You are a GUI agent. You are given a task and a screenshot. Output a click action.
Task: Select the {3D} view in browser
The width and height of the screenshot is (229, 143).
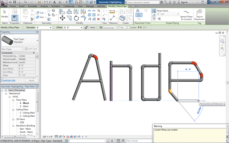pos(22,122)
